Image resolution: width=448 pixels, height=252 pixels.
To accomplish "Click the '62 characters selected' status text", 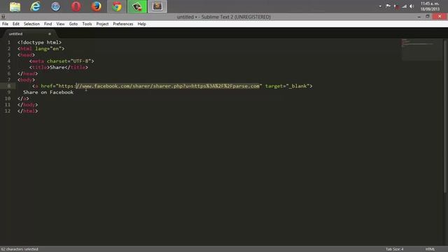I will pyautogui.click(x=20, y=249).
